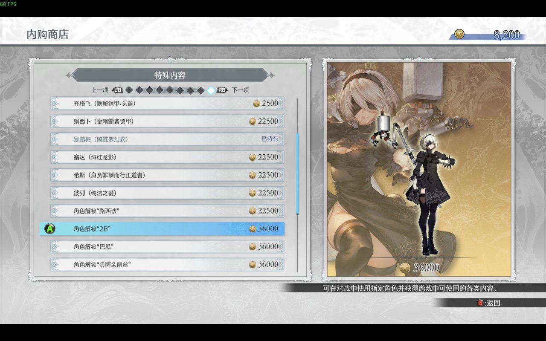Click the 36000 price under the 2B preview

pos(426,268)
